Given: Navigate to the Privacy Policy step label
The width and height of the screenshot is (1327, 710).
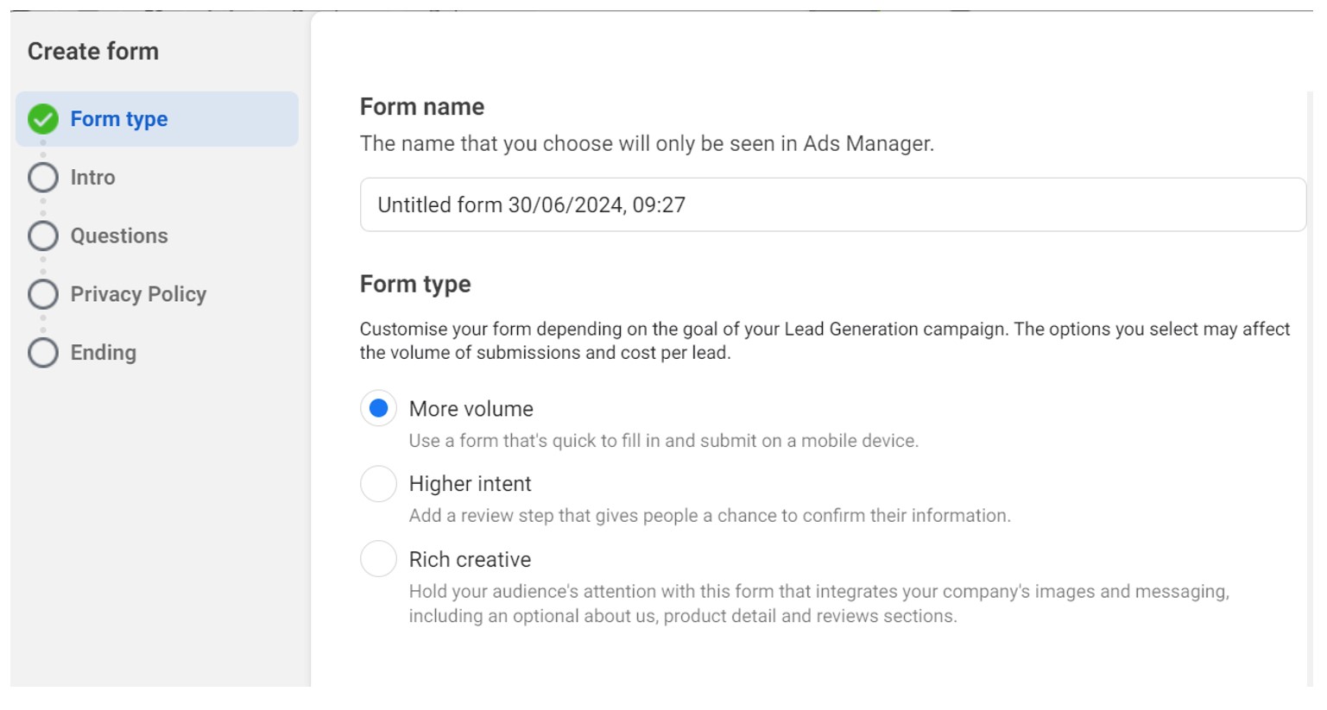Looking at the screenshot, I should 138,294.
